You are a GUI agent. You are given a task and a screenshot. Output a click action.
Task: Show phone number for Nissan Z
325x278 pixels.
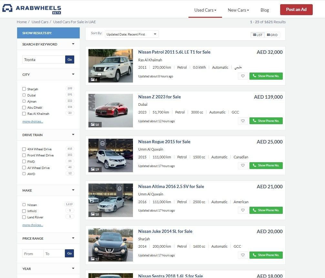pyautogui.click(x=266, y=121)
